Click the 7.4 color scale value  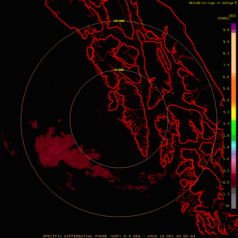226,65
